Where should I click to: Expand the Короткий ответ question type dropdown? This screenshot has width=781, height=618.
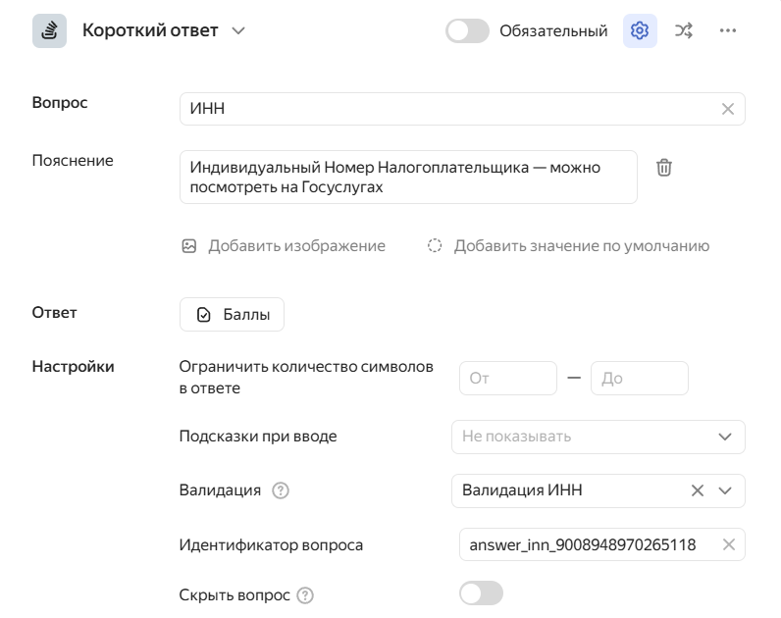[238, 30]
